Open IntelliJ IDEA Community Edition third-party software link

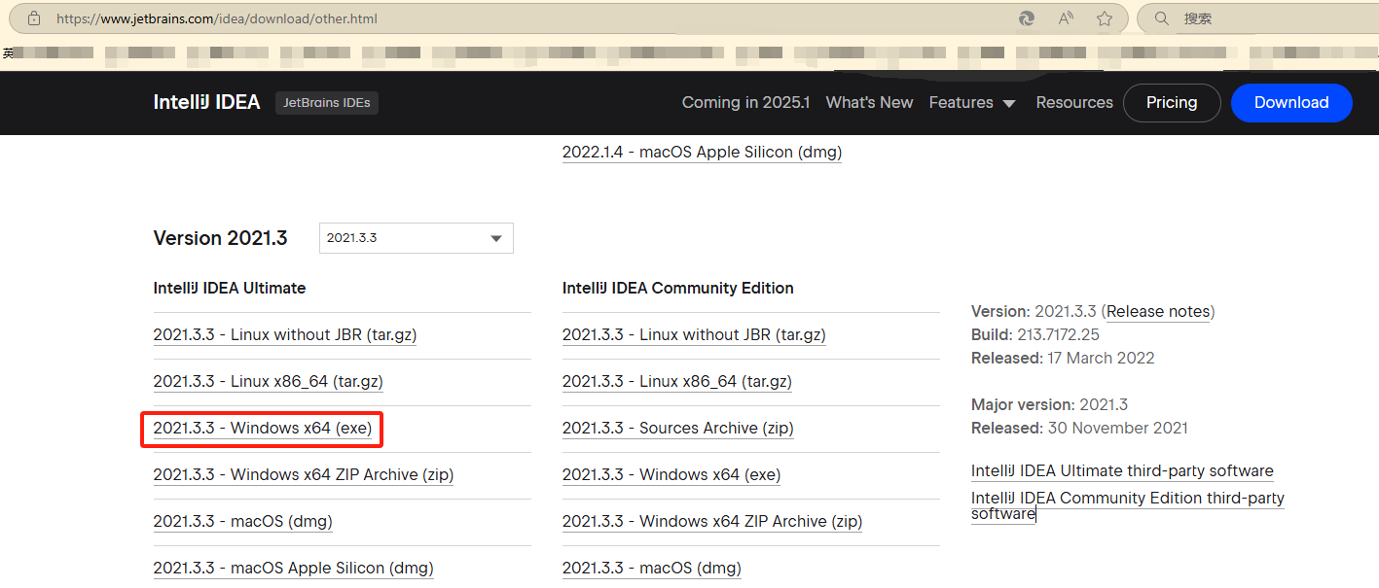click(1128, 506)
